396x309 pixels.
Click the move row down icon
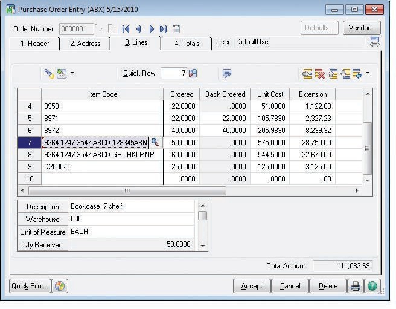coord(345,74)
